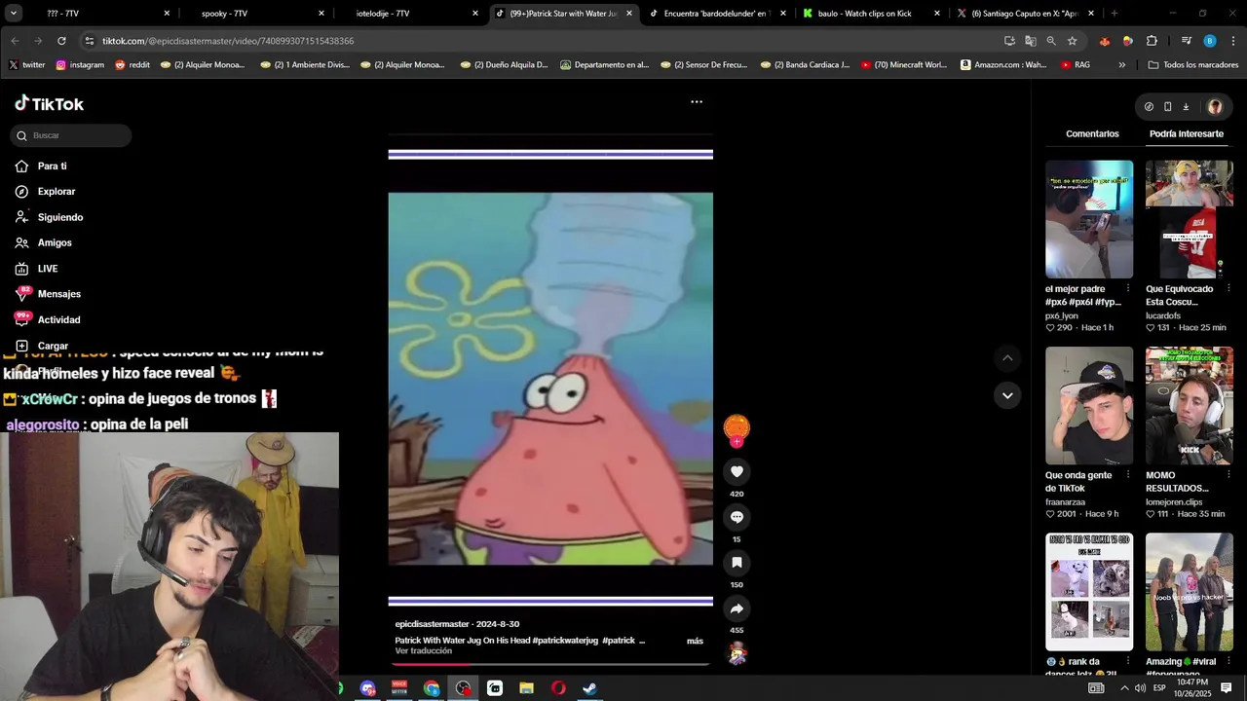
Task: Open the Extensions puzzle icon
Action: [1152, 41]
